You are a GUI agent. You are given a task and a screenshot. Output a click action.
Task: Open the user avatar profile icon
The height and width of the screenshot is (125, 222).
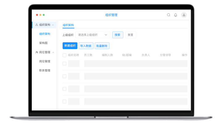point(184,15)
